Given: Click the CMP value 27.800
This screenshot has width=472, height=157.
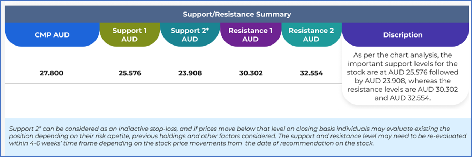Looking at the screenshot, I should (x=51, y=73).
